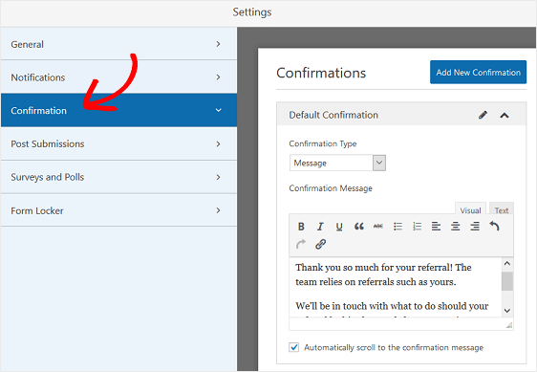Expand the Notifications settings section

[x=218, y=77]
